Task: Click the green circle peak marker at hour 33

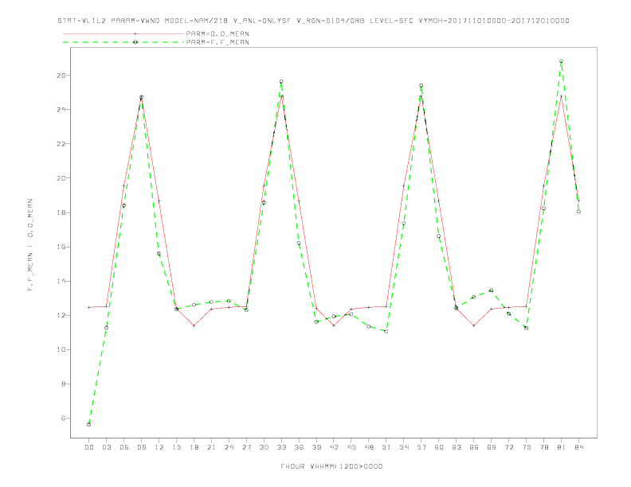Action: pyautogui.click(x=281, y=82)
